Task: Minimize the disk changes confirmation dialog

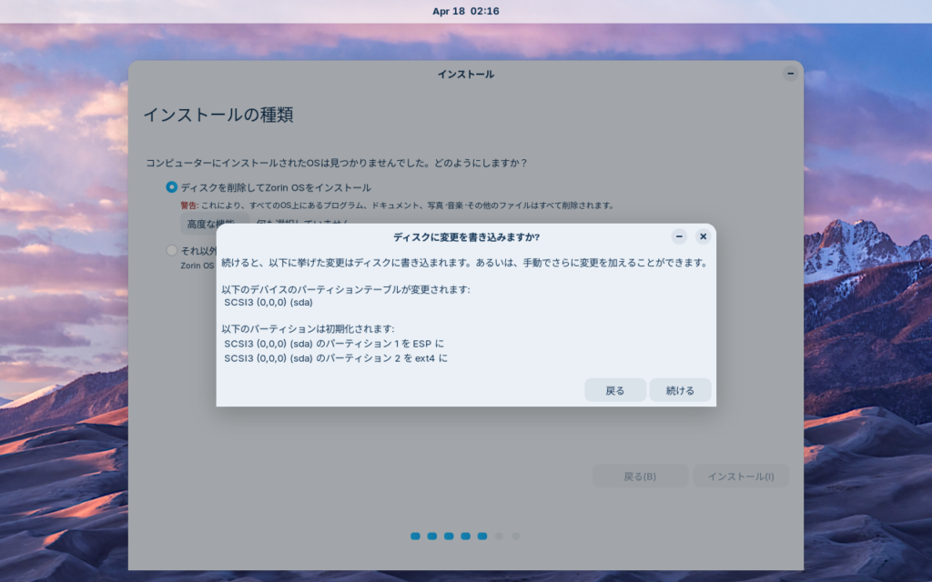Action: click(x=679, y=236)
